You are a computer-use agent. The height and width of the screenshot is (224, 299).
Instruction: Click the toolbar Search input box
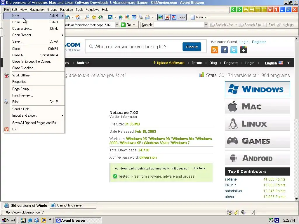[x=179, y=25]
